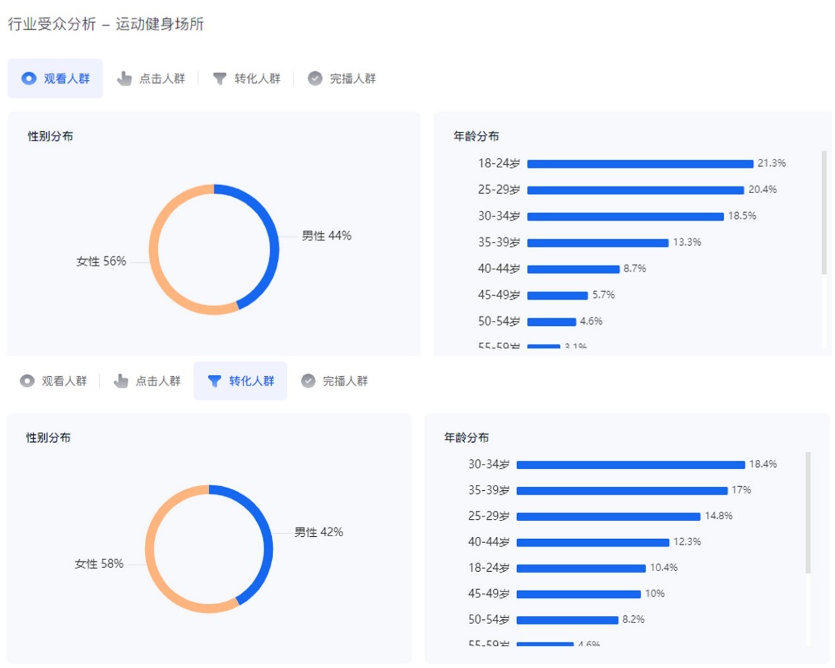This screenshot has height=668, width=835.
Task: Click the hand pointer icon on the top 点击人群 tab
Action: point(124,79)
